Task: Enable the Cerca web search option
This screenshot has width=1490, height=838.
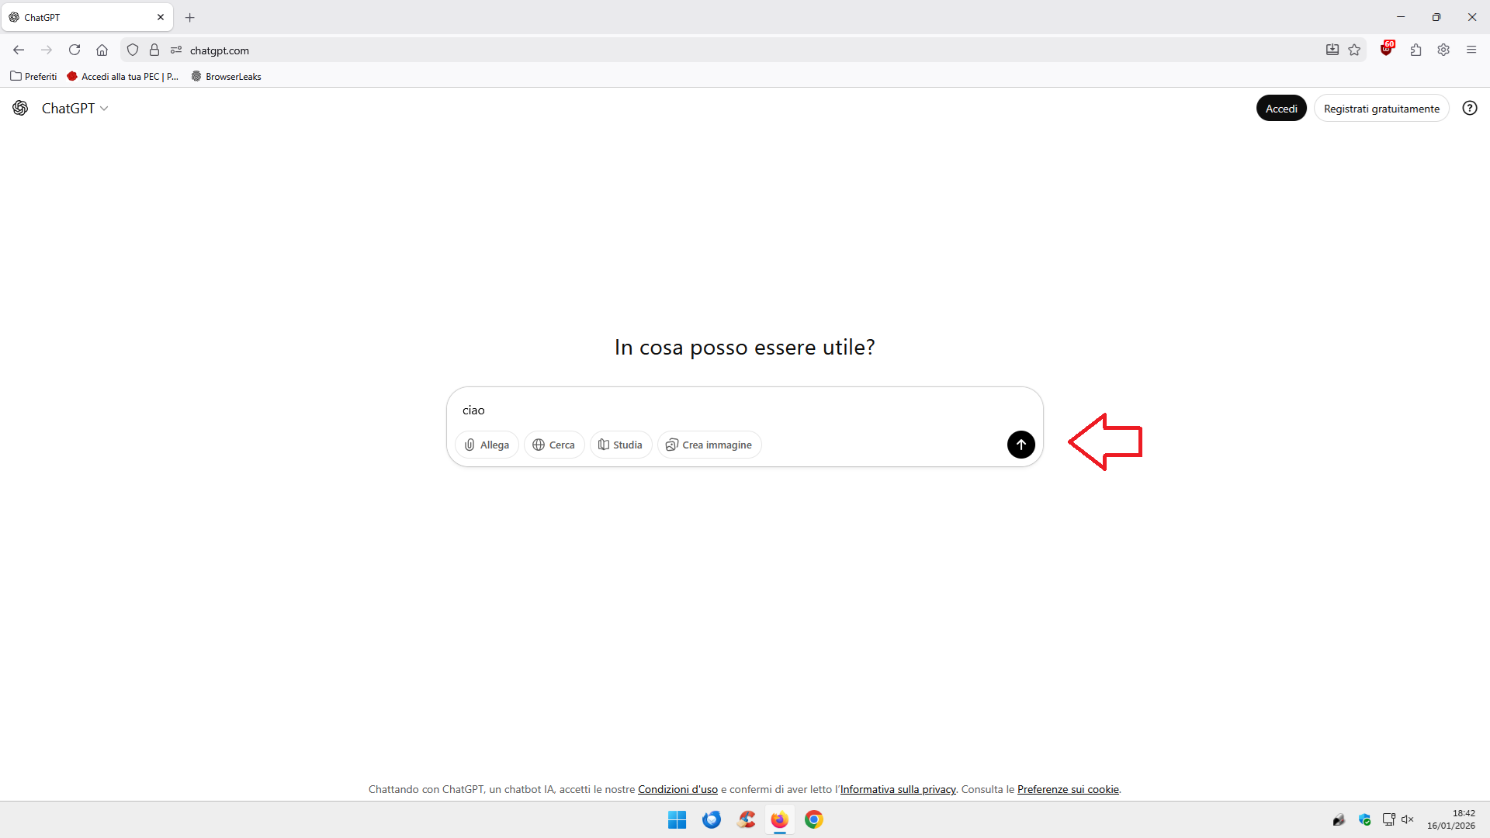Action: (x=554, y=445)
